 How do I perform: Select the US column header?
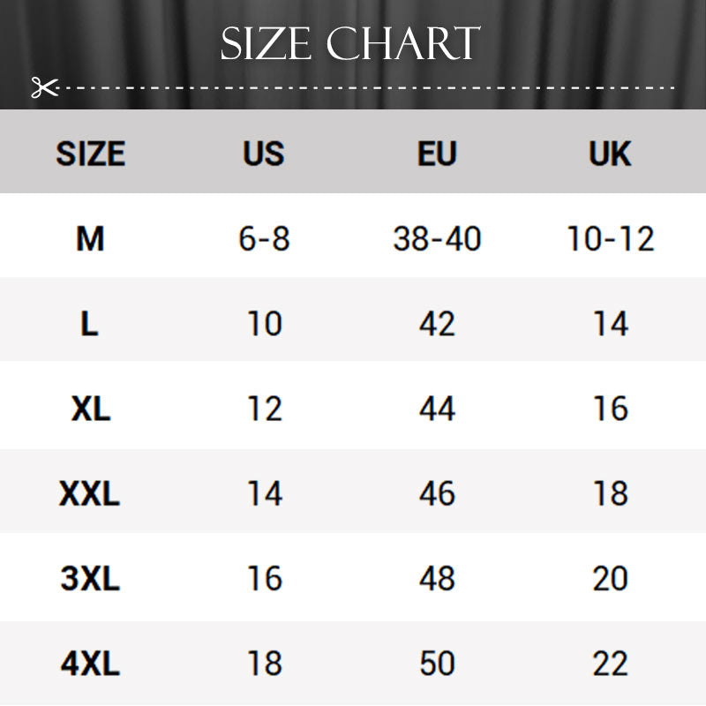click(264, 154)
